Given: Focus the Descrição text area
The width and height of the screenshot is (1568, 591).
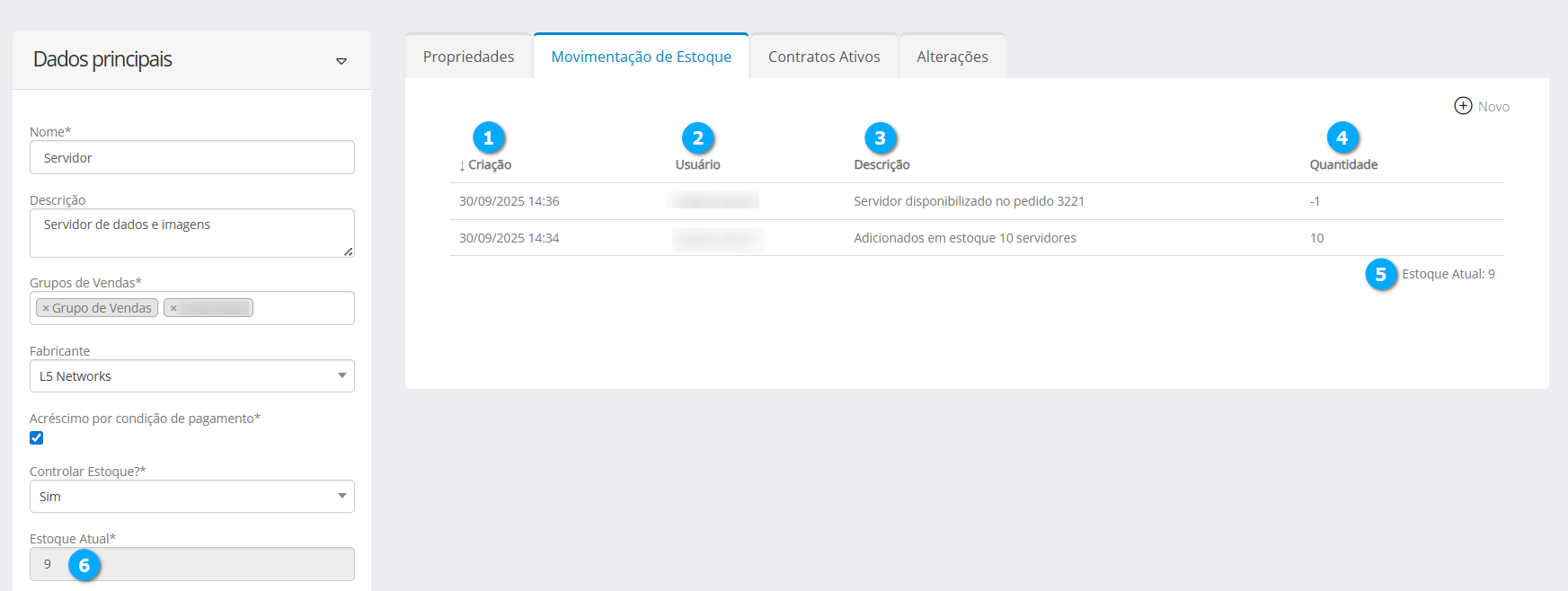Looking at the screenshot, I should click(191, 234).
